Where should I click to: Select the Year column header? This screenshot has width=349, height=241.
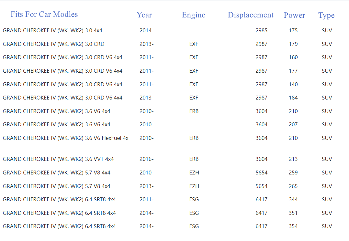(144, 15)
